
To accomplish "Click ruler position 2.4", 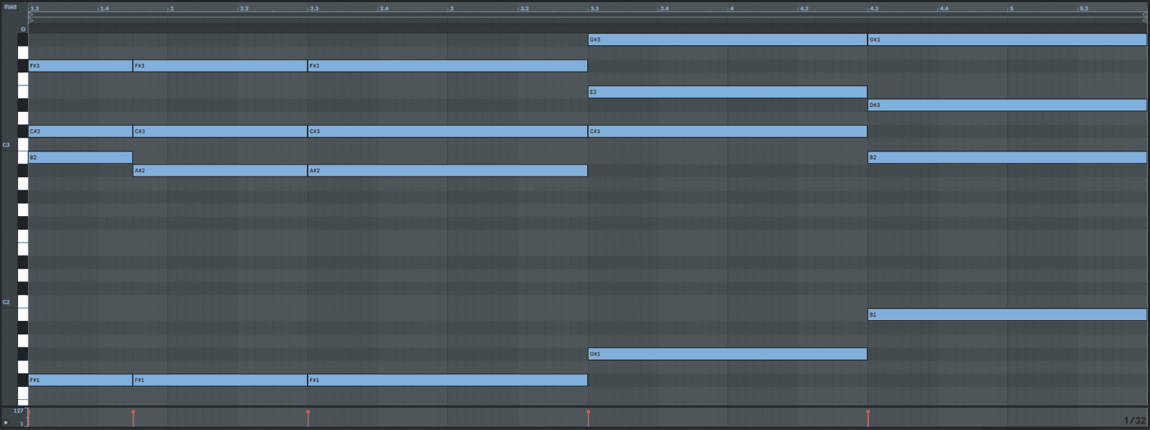I will (x=384, y=9).
